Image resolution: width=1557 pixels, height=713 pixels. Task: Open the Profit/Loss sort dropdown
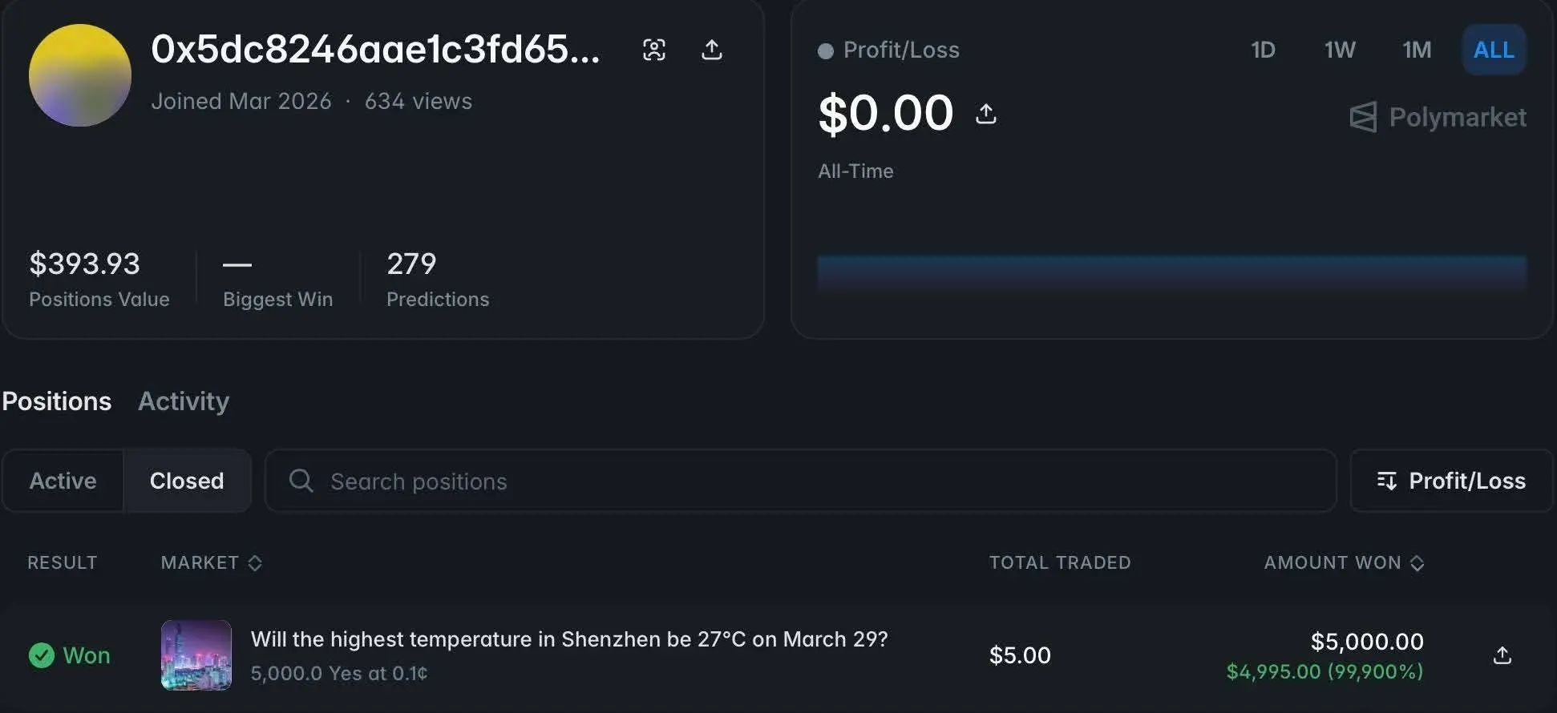(1451, 481)
